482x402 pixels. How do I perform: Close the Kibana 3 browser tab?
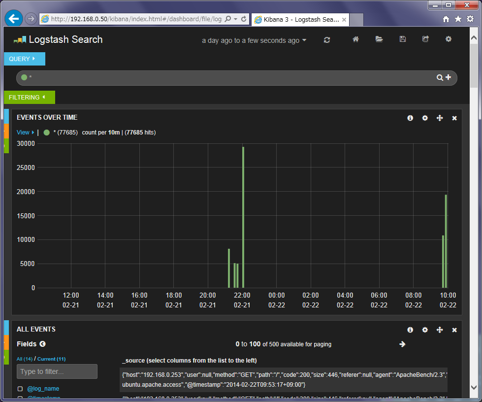coord(344,20)
